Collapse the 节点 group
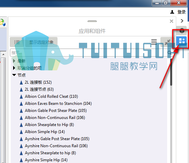This screenshot has height=163, width=189. point(14,75)
